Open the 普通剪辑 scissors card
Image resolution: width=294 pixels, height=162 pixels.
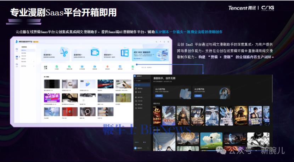[55, 55]
